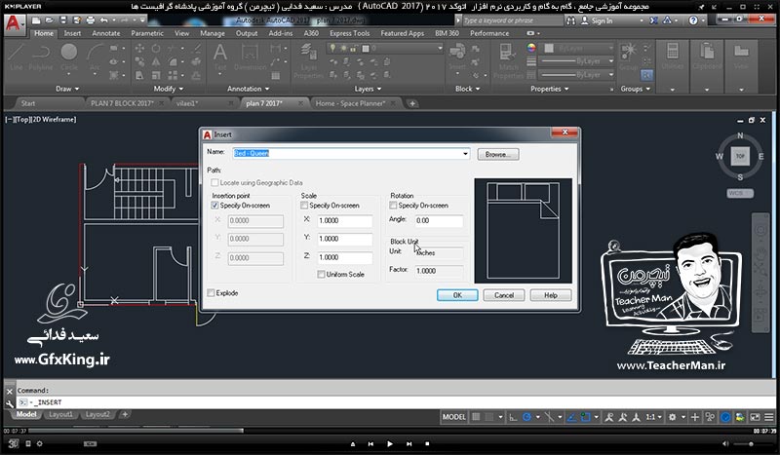Switch to the Insert ribbon tab
The image size is (780, 455).
[72, 33]
